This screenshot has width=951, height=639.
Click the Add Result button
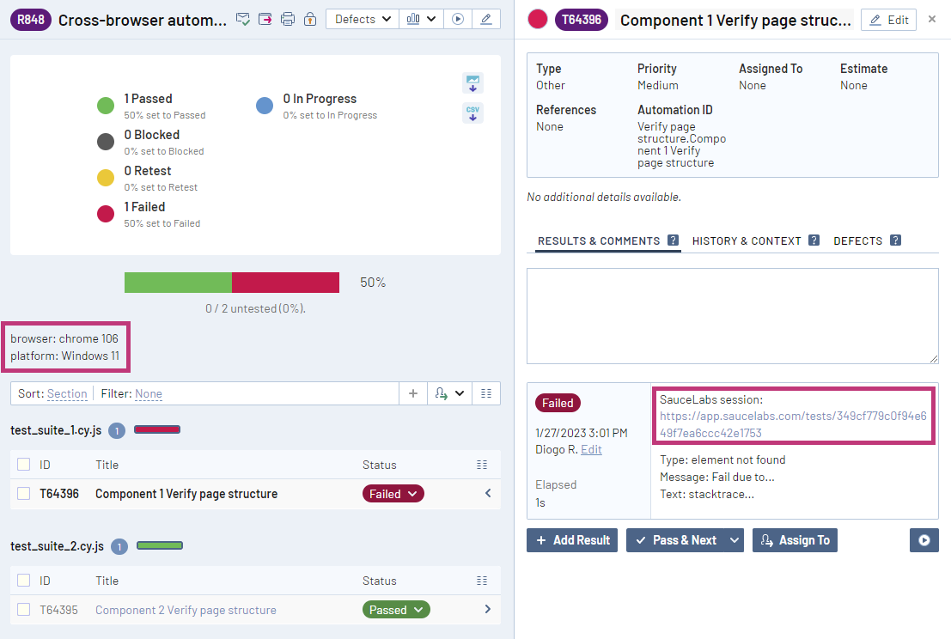click(x=572, y=540)
